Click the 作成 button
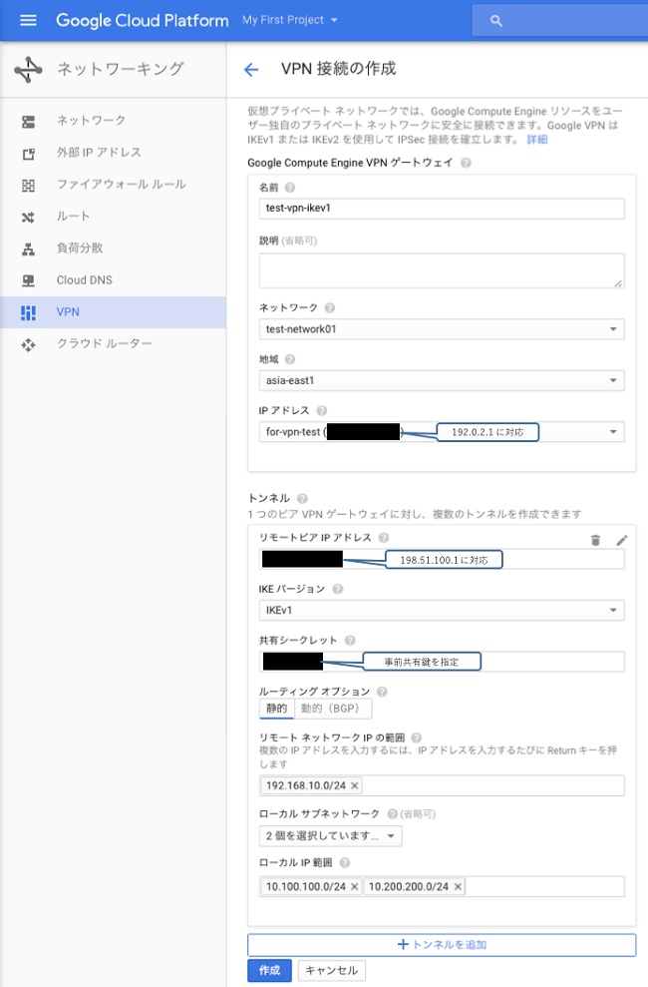Screen dimensions: 648x987 click(x=269, y=970)
